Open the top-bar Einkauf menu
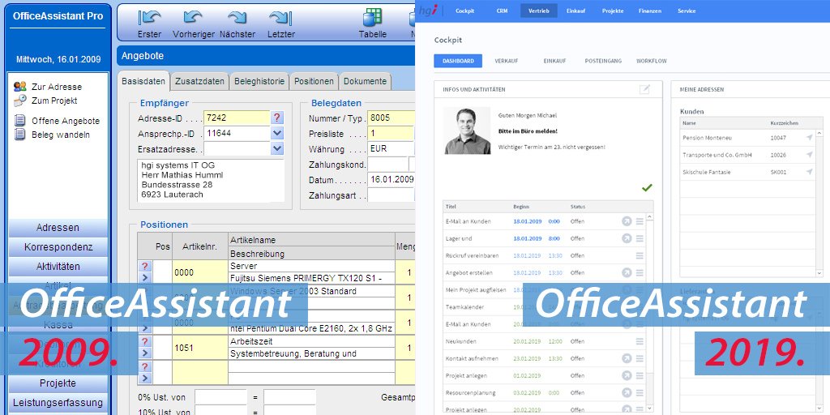The height and width of the screenshot is (415, 830). (x=575, y=11)
